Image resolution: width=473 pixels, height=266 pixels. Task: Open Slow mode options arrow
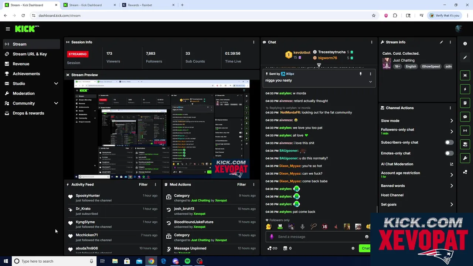coord(452,121)
